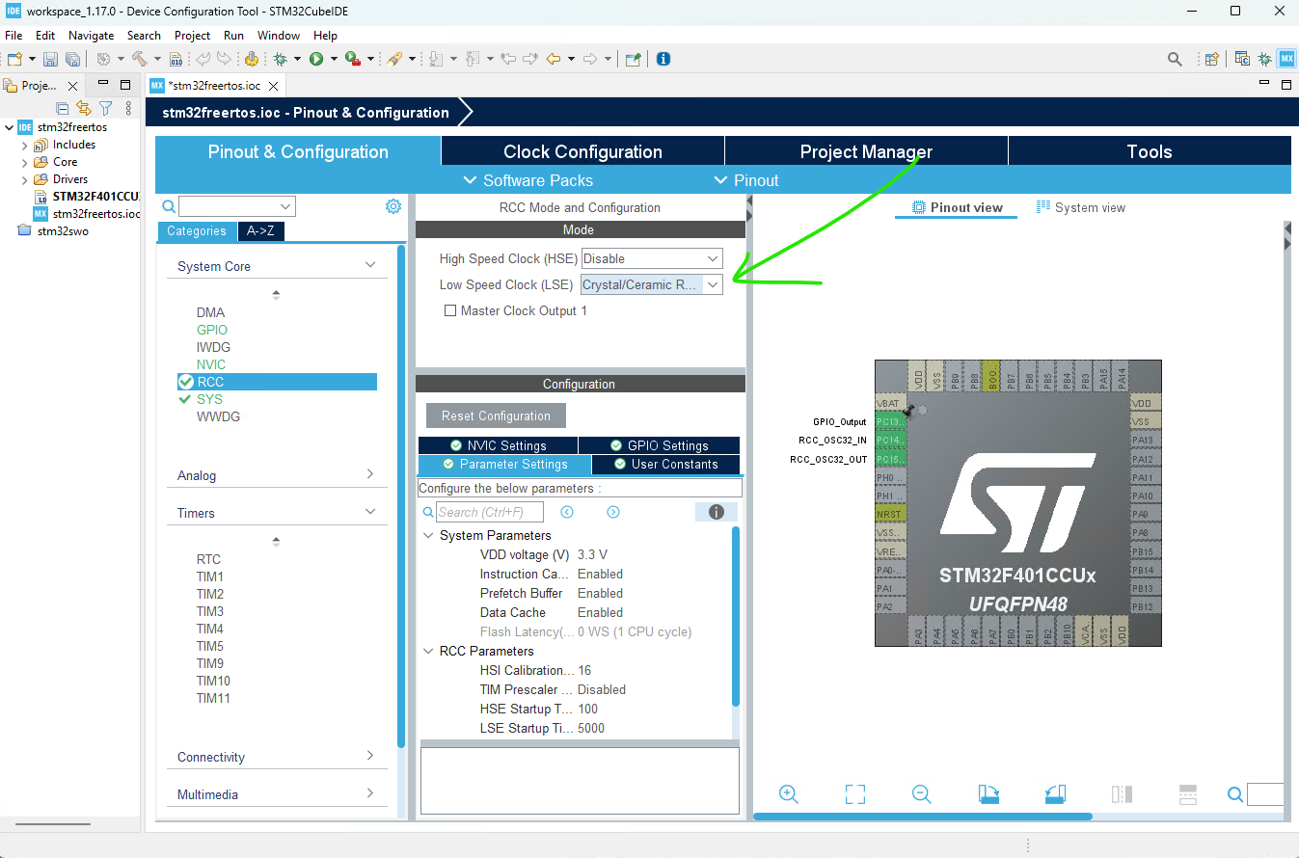
Task: Click the back navigation yellow arrow
Action: pos(553,59)
